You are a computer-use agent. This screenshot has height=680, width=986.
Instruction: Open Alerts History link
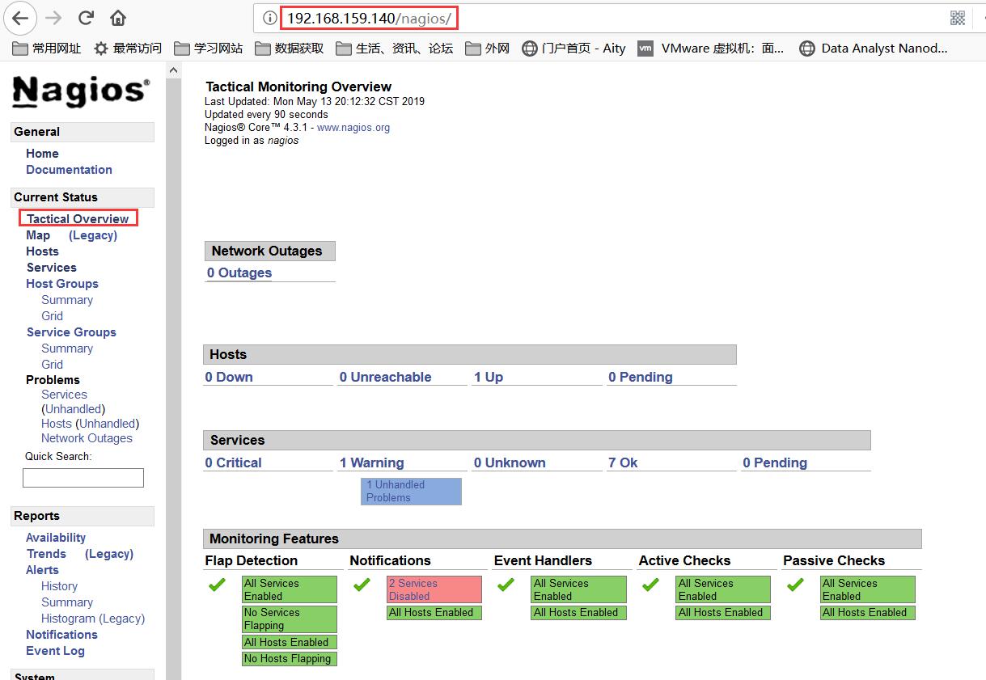[x=60, y=586]
